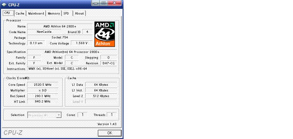This screenshot has width=293, height=139.
Task: Click the Brand ID value 4
Action: click(87, 32)
